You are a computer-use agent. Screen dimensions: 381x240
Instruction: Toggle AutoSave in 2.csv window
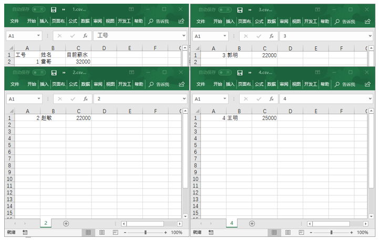(39, 72)
